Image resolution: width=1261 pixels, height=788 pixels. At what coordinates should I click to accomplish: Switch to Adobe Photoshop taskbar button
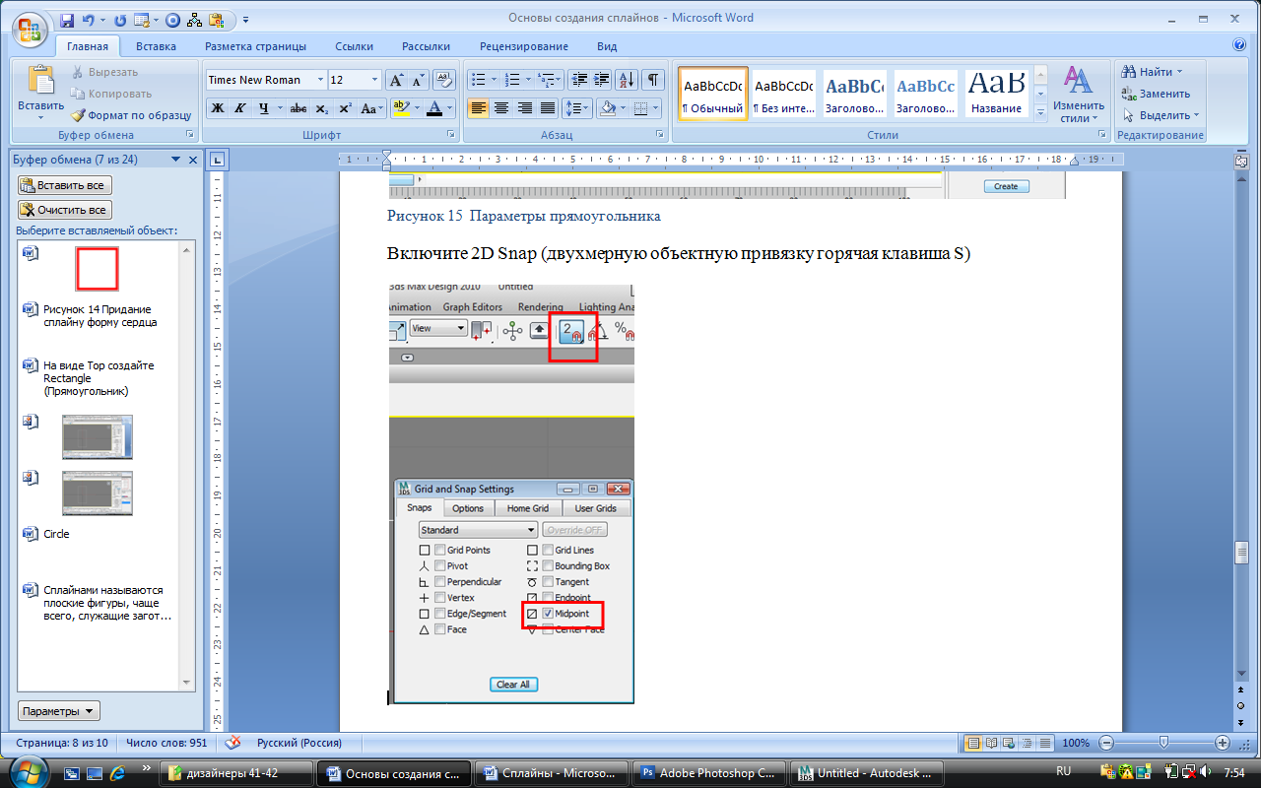(x=711, y=773)
